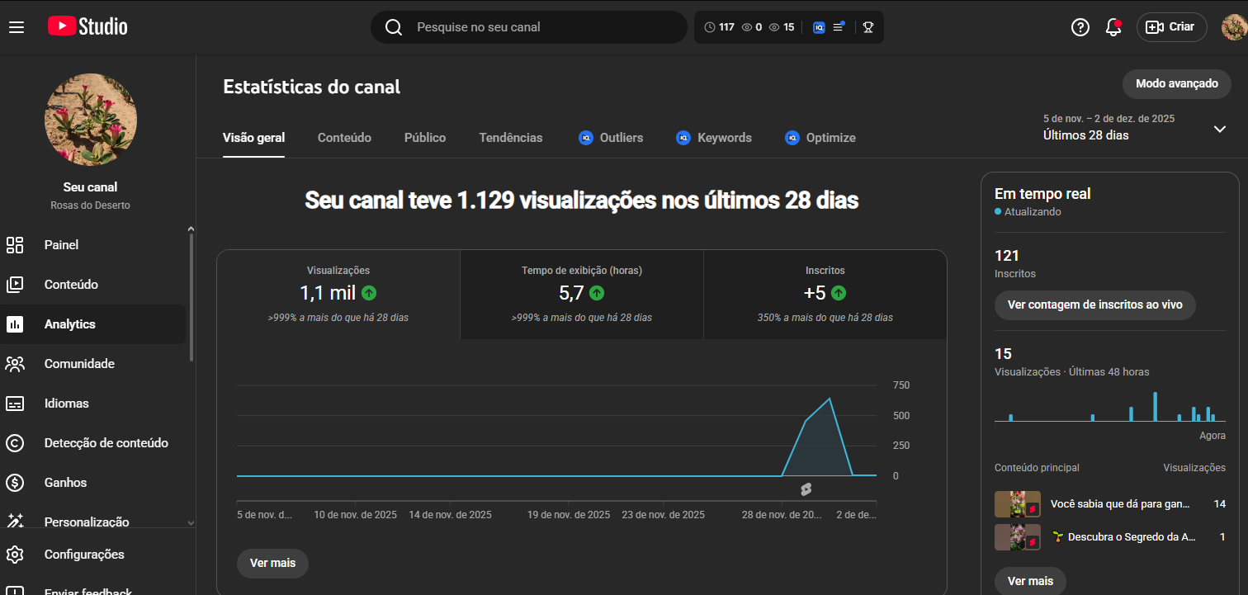Image resolution: width=1248 pixels, height=595 pixels.
Task: Switch to the Tendências tab
Action: [511, 138]
